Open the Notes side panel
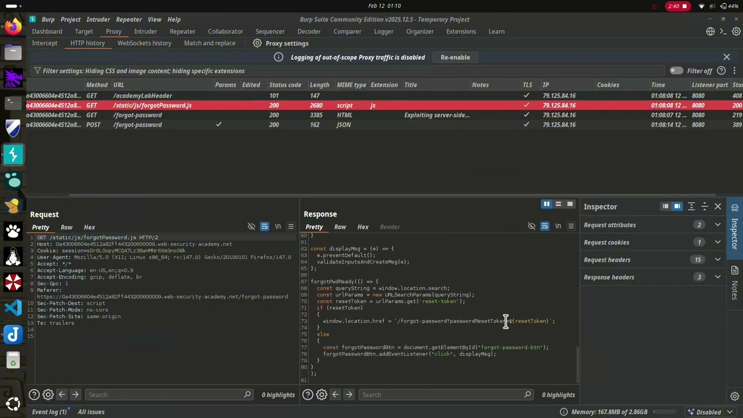 point(735,284)
